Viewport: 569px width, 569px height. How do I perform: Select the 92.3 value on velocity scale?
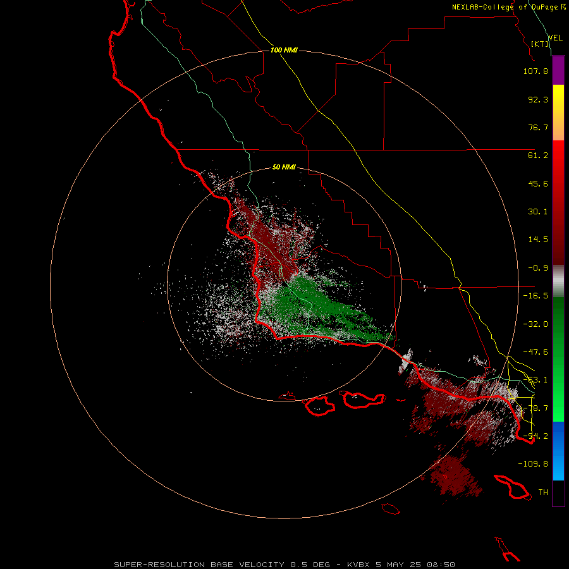pyautogui.click(x=538, y=99)
